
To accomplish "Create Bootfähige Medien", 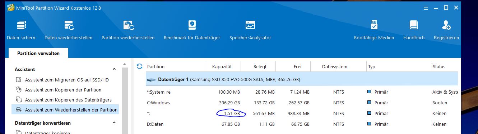I will [374, 30].
